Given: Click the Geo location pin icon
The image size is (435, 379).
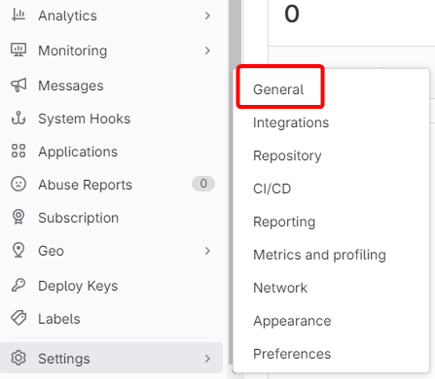Looking at the screenshot, I should (x=18, y=250).
